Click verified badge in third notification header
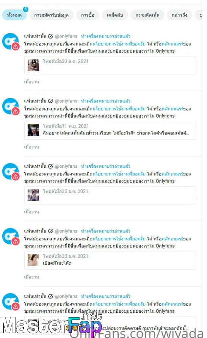207x338 pixels. [50, 166]
